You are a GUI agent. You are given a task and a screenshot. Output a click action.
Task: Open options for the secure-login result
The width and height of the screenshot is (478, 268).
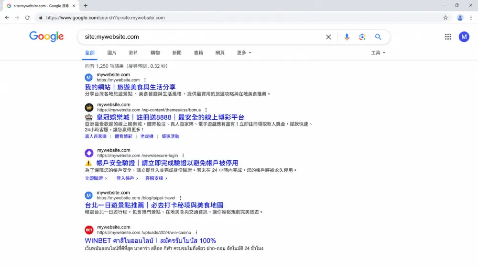183,155
